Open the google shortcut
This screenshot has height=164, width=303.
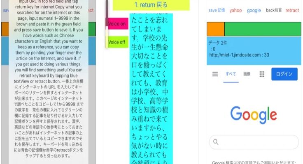254,10
